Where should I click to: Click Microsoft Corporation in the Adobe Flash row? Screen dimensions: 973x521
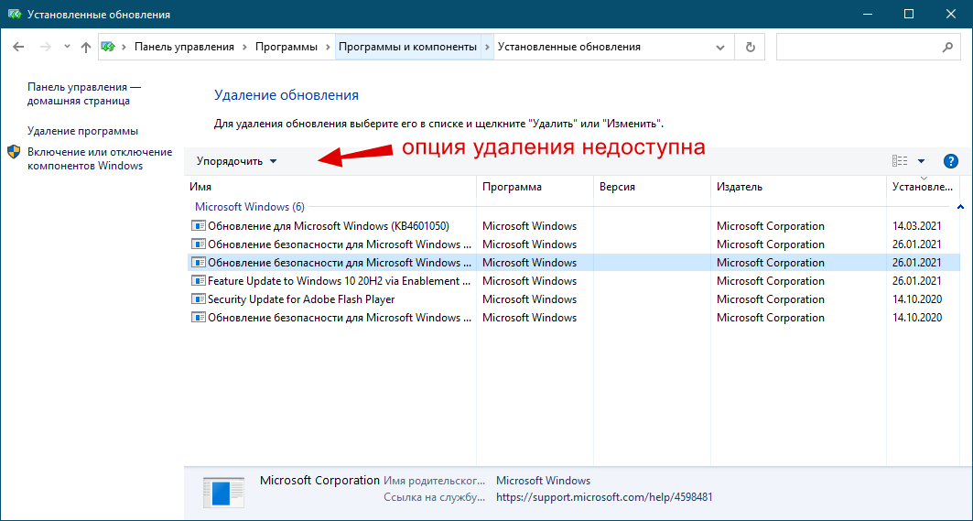[770, 299]
